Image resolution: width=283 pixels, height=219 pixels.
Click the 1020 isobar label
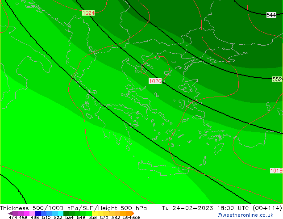point(155,81)
